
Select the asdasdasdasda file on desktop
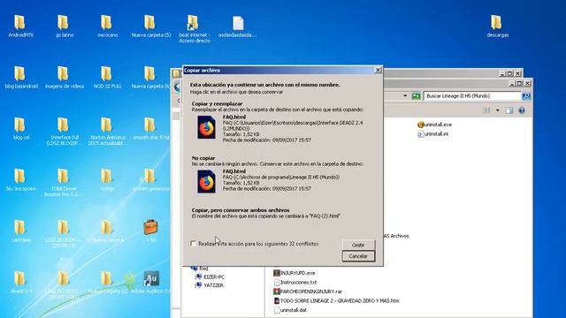click(x=238, y=26)
